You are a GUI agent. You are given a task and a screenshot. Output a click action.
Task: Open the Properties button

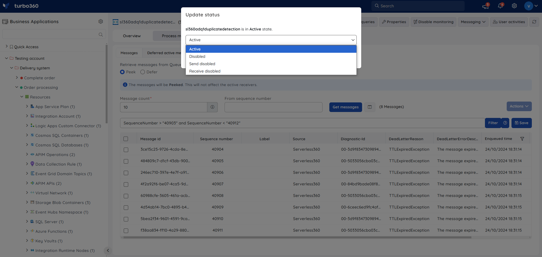[x=394, y=22]
